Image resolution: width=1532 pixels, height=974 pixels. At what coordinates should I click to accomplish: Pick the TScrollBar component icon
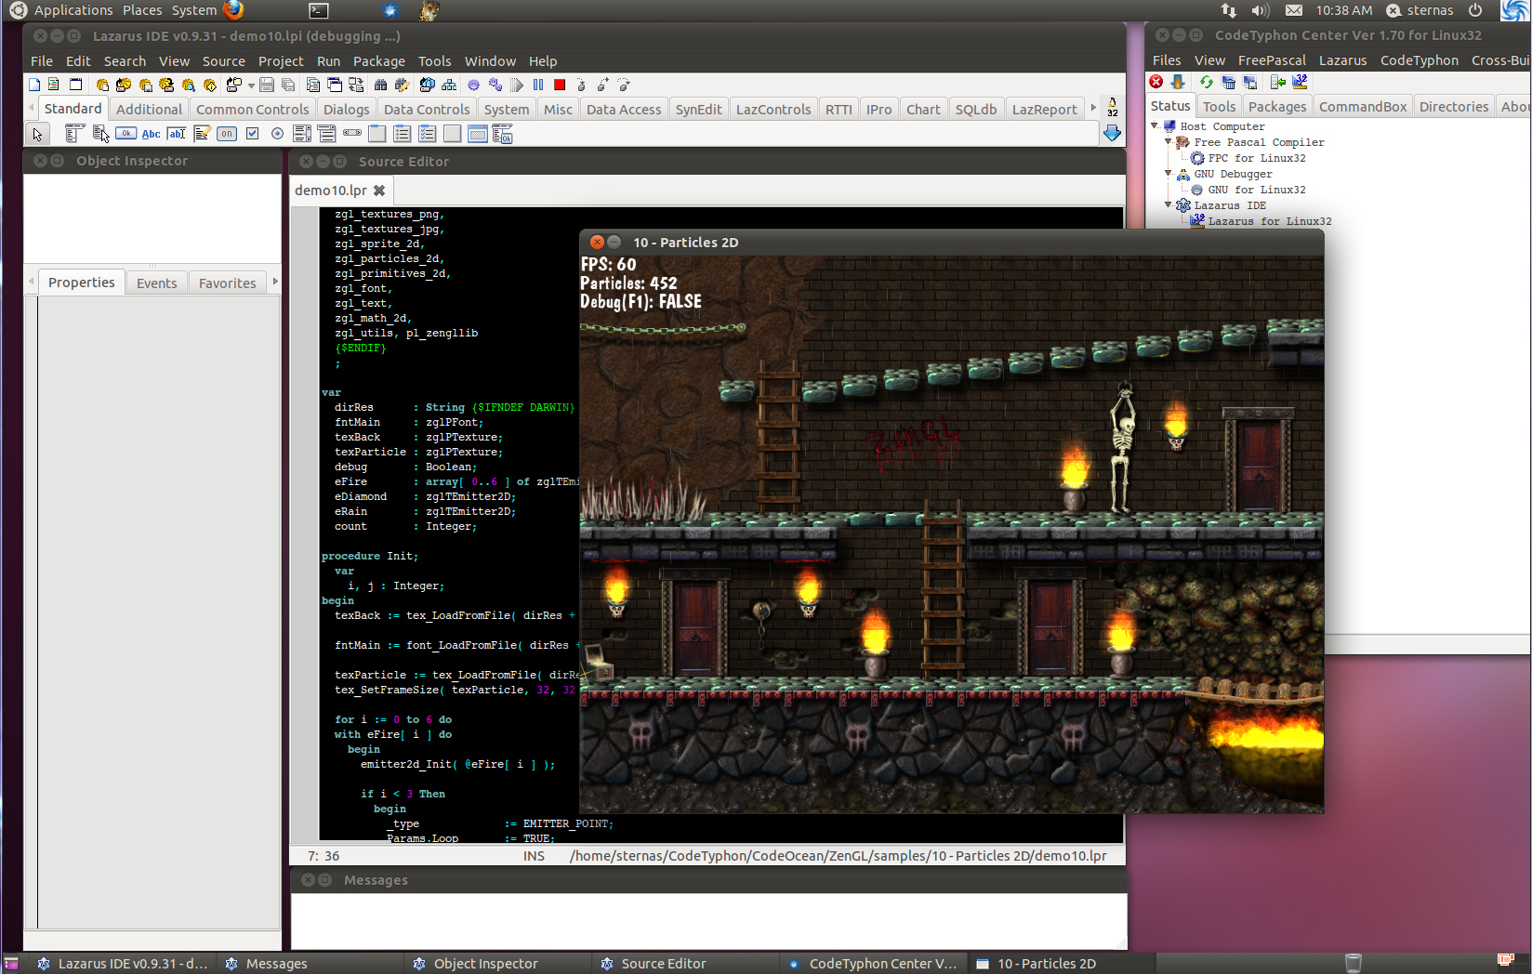(351, 133)
